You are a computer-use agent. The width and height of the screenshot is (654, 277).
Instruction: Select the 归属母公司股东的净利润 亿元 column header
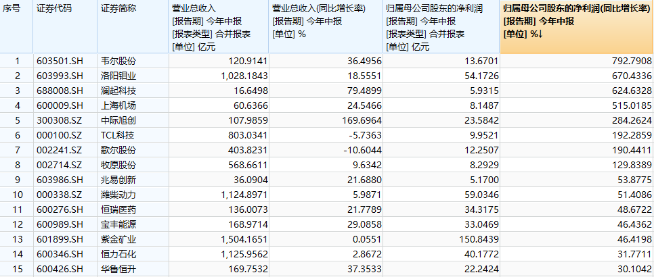pyautogui.click(x=441, y=26)
